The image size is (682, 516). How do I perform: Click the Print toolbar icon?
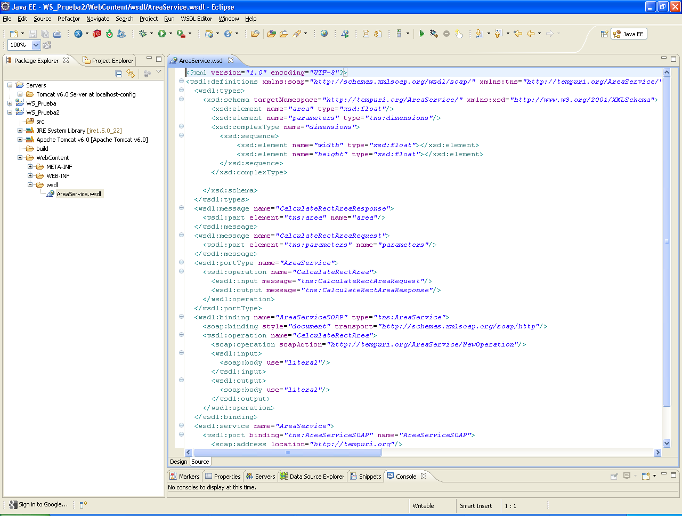[x=57, y=34]
